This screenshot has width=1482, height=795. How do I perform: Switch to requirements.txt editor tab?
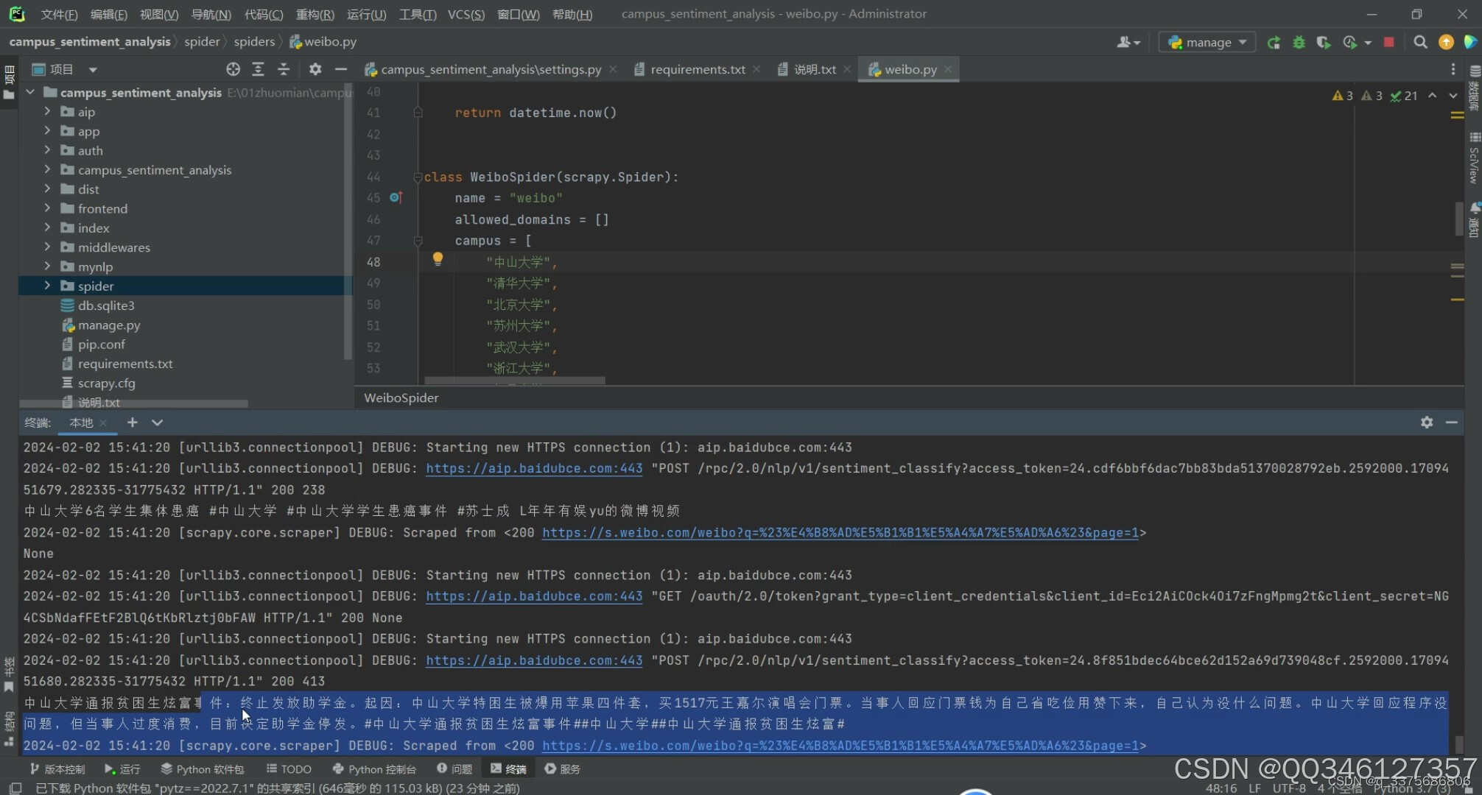[x=697, y=69]
